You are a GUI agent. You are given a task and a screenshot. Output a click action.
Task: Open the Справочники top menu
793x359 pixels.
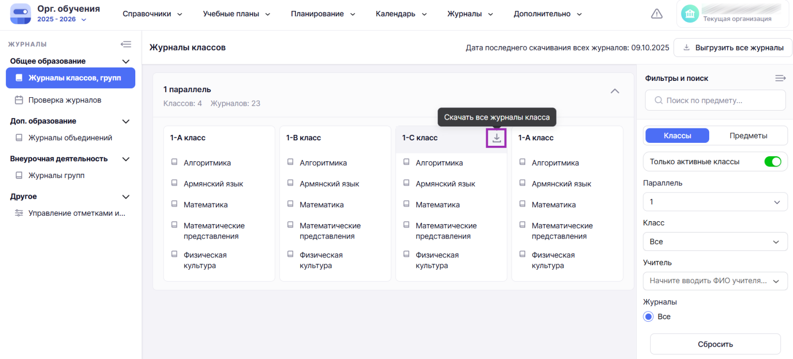[152, 14]
